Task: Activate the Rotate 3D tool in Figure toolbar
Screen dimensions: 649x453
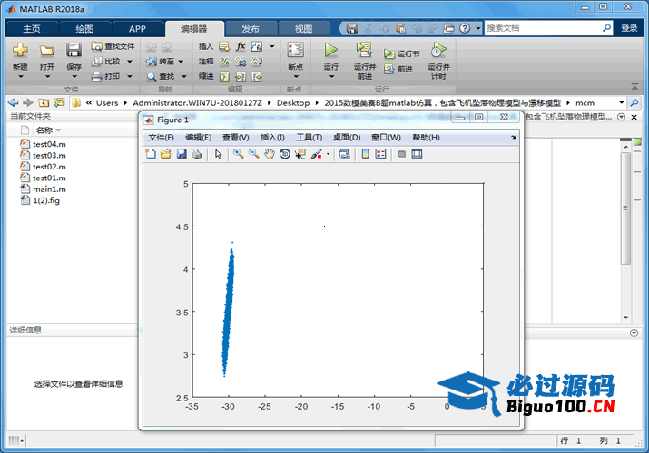Action: [285, 154]
